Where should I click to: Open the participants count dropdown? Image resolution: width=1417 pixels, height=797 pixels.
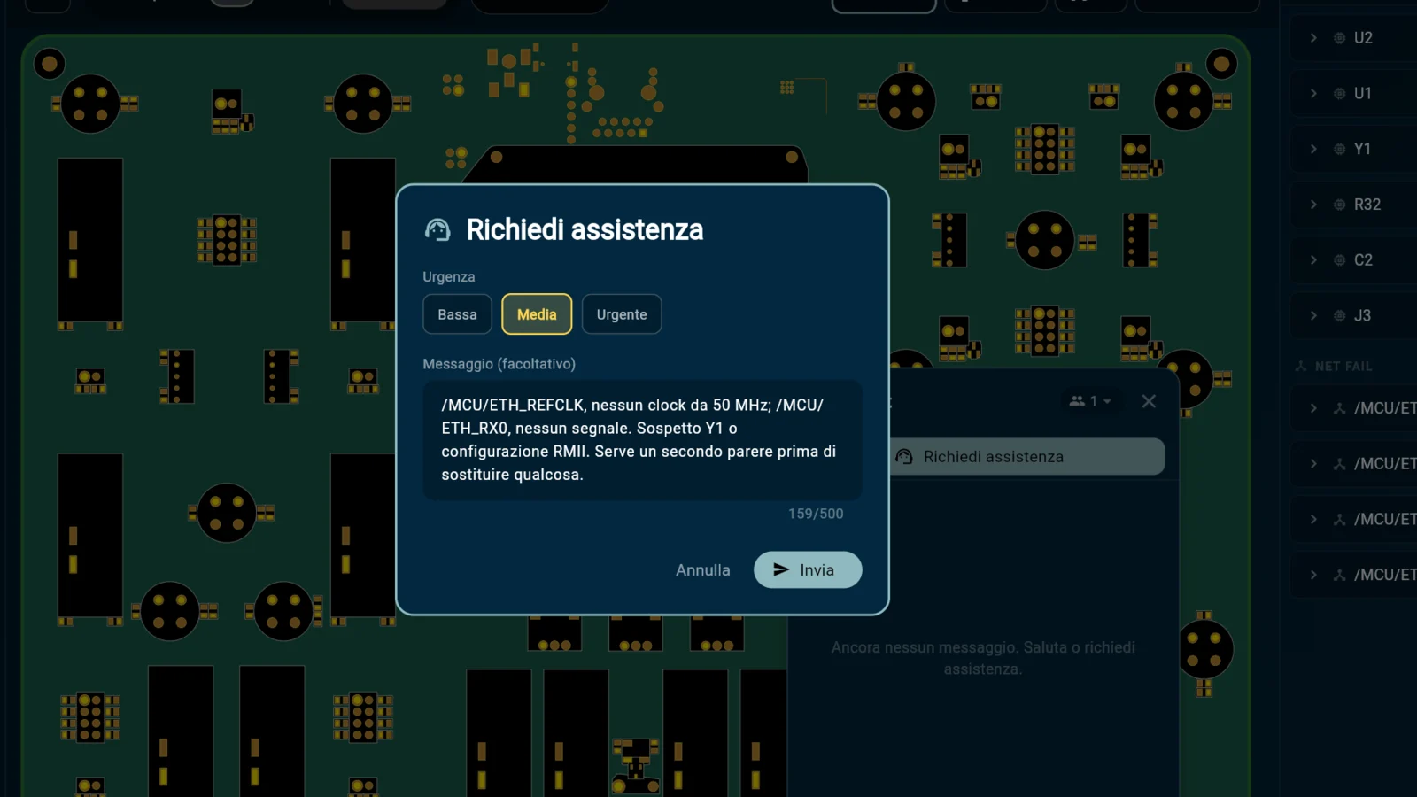pos(1090,401)
